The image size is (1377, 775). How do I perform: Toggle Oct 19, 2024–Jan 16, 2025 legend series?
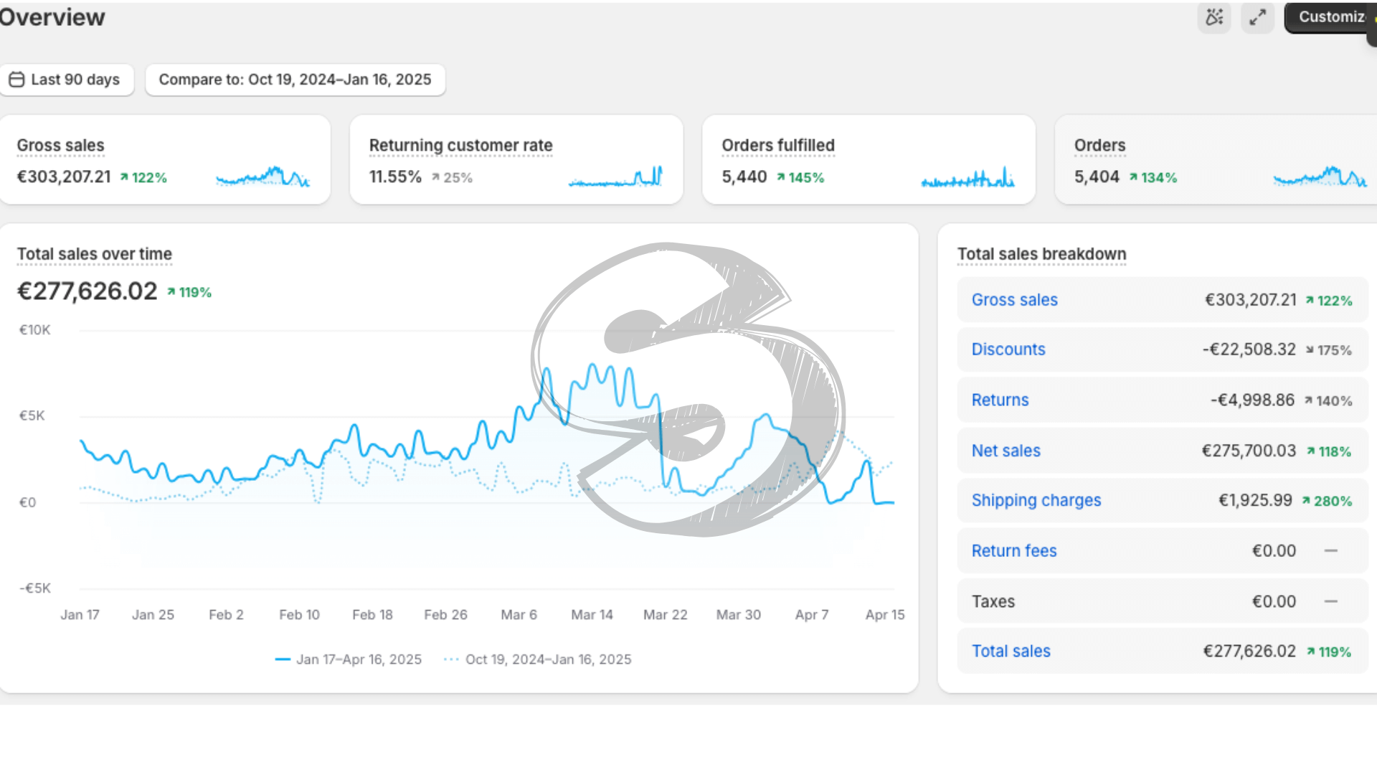538,659
